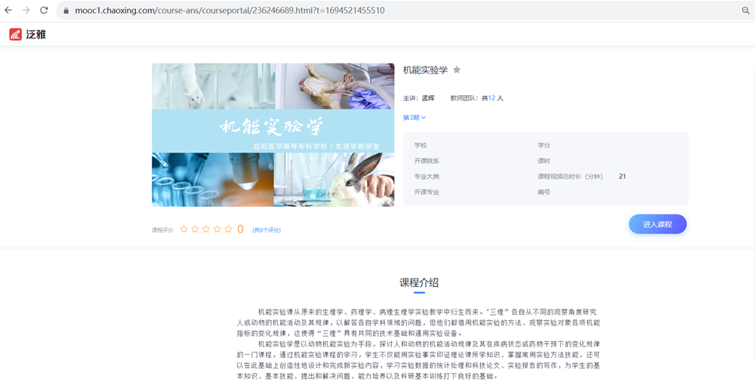This screenshot has width=755, height=388.
Task: Select the fourth rating star
Action: tap(217, 229)
